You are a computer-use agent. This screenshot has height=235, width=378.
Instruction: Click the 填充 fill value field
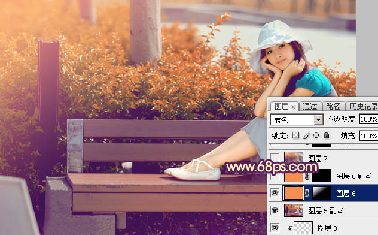click(368, 136)
